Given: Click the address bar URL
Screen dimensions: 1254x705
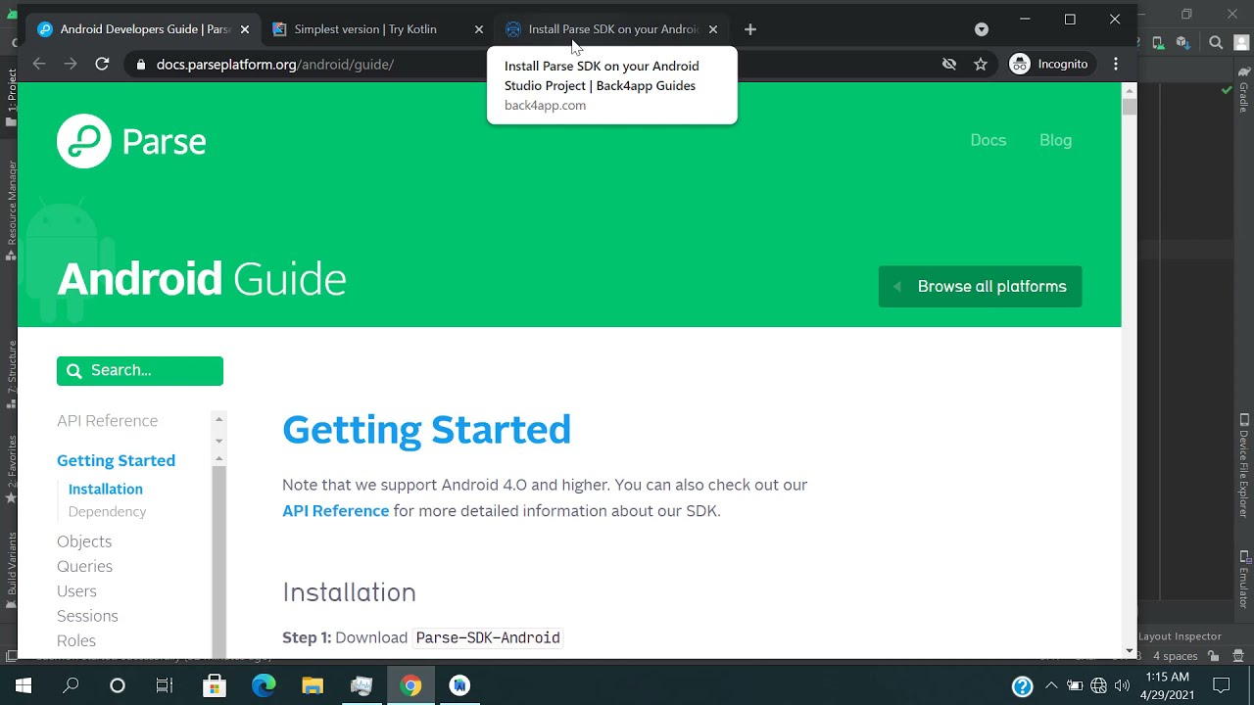Looking at the screenshot, I should coord(275,65).
